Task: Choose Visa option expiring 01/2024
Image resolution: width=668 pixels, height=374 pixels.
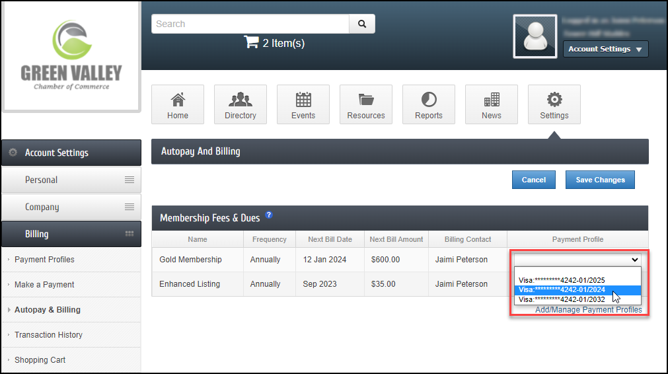Action: click(562, 289)
